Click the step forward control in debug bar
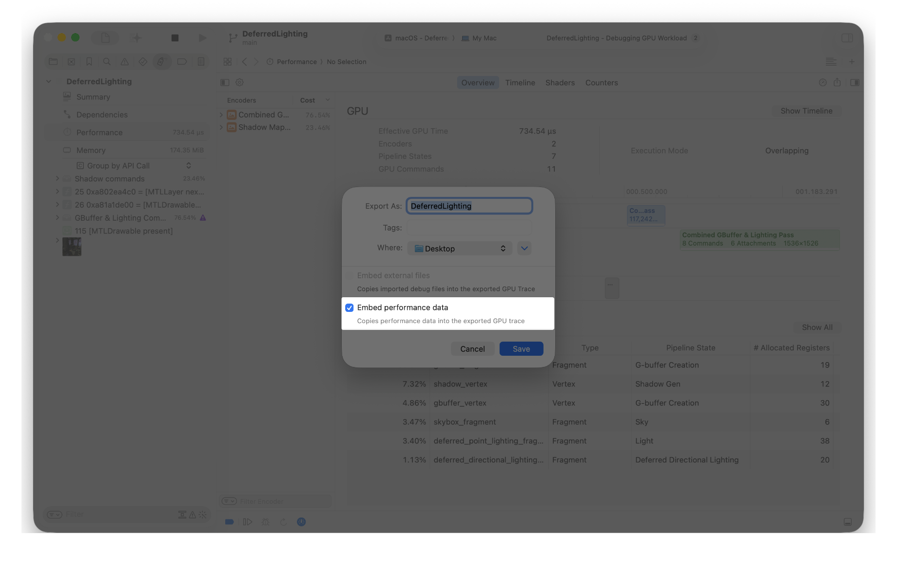The height and width of the screenshot is (576, 897). coord(247,521)
